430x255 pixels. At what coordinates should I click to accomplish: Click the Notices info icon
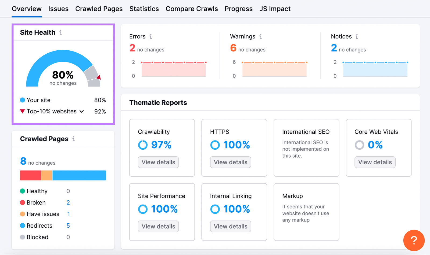pos(357,36)
